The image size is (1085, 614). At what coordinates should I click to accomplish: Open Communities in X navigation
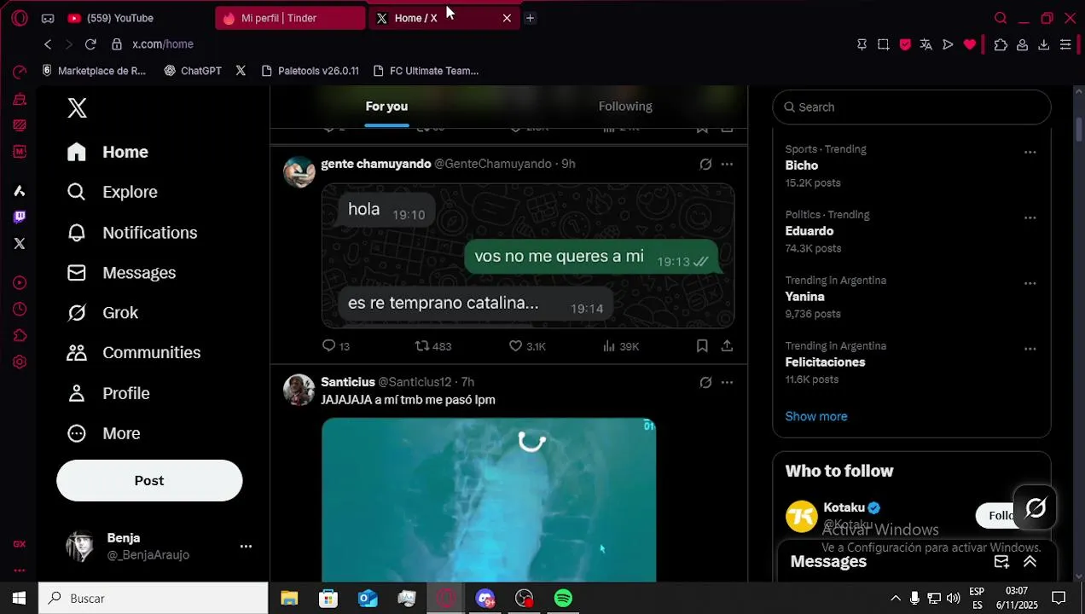[134, 353]
